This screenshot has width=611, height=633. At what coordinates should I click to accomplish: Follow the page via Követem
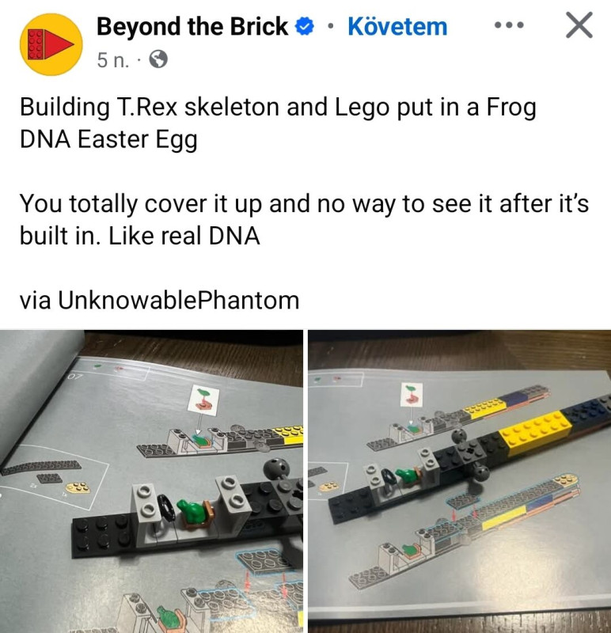coord(397,27)
